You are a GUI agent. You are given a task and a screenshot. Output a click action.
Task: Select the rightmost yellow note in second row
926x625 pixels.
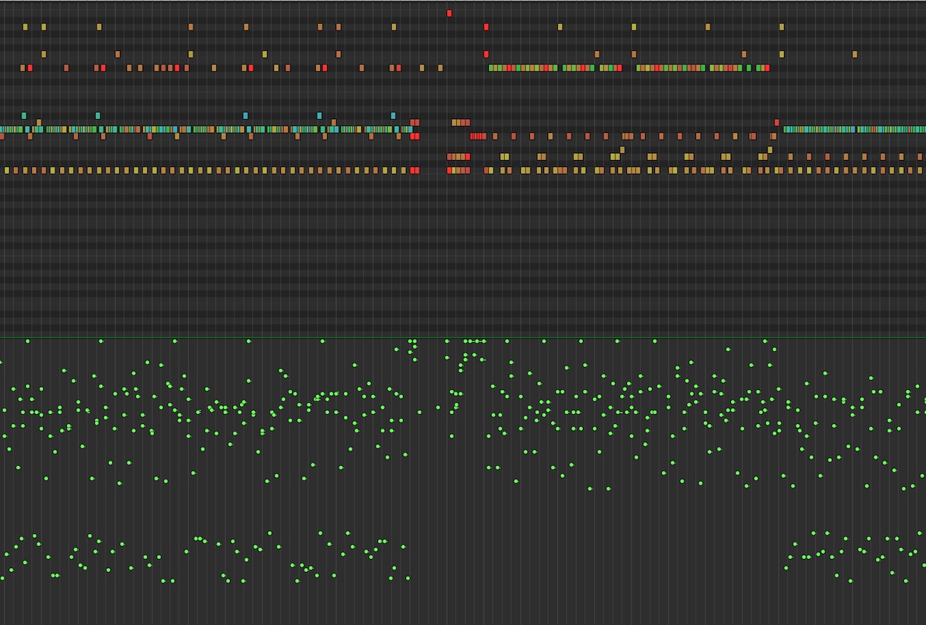(x=781, y=27)
